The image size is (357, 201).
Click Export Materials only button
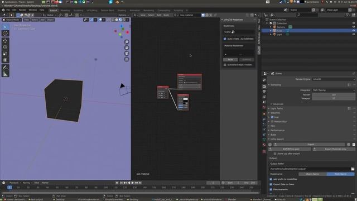coord(334,149)
